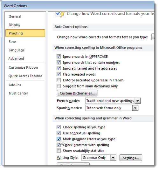
Task: Open grammar Settings button
Action: pos(131,158)
